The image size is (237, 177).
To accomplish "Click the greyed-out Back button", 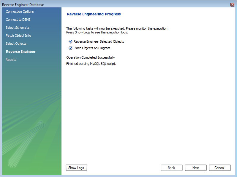I will [171, 168].
